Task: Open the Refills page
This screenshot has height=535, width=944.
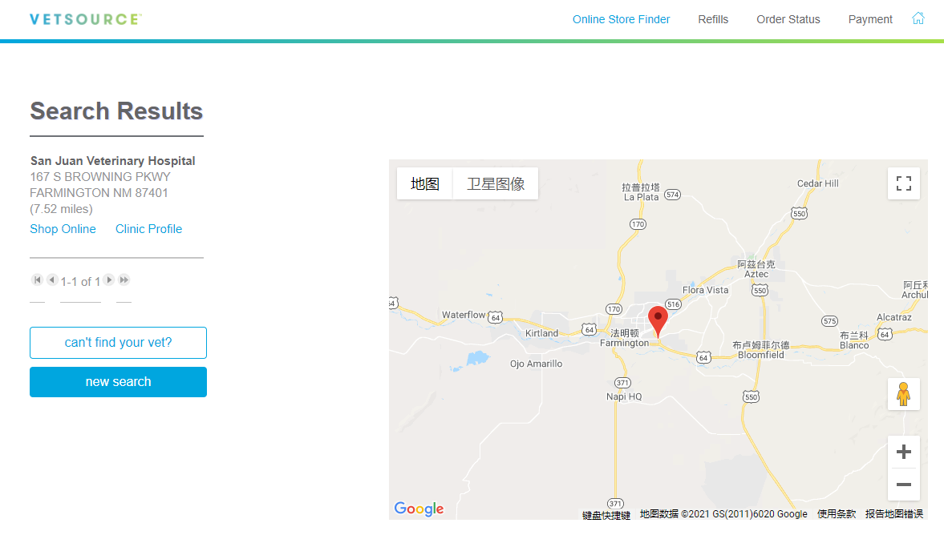Action: point(713,19)
